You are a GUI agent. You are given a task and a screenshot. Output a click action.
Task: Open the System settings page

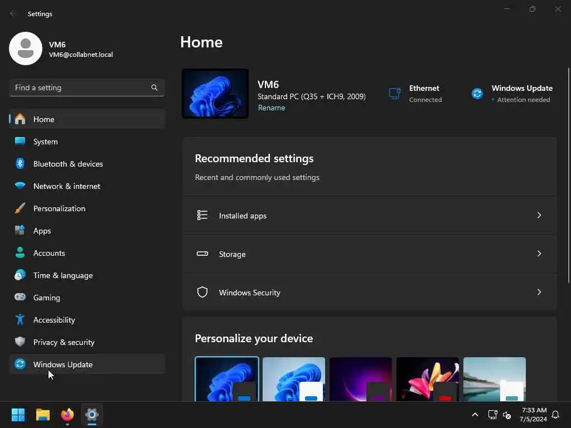[87, 142]
